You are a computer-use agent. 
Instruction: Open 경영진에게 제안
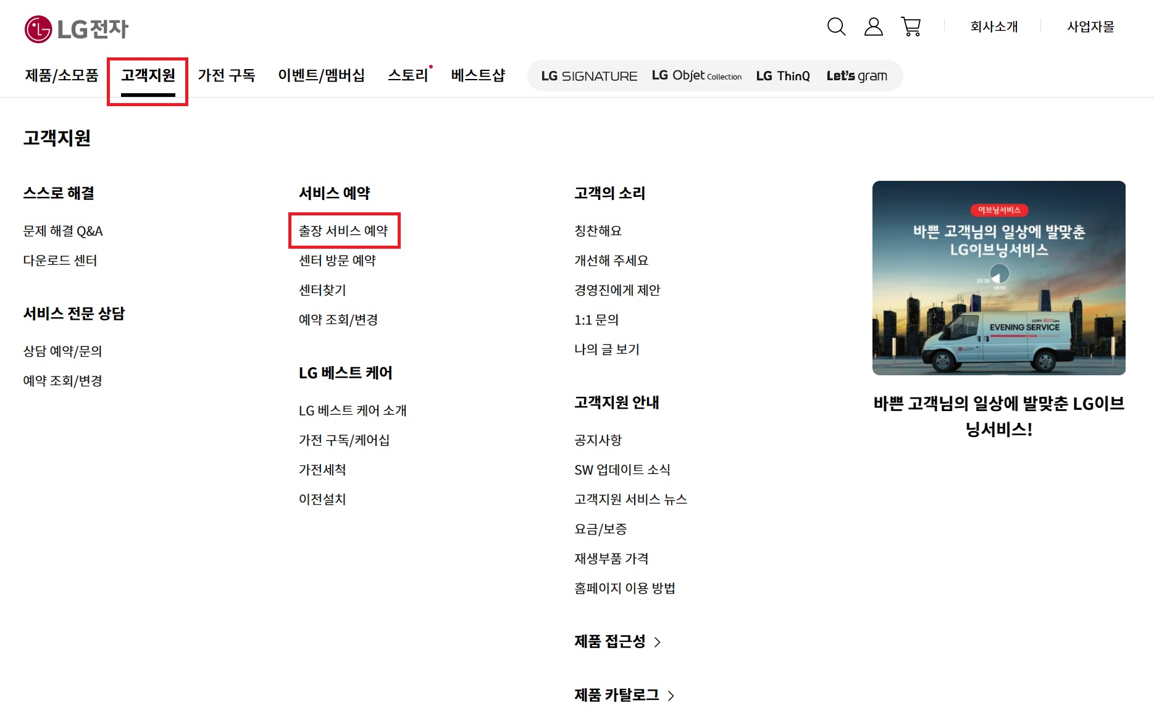[617, 290]
